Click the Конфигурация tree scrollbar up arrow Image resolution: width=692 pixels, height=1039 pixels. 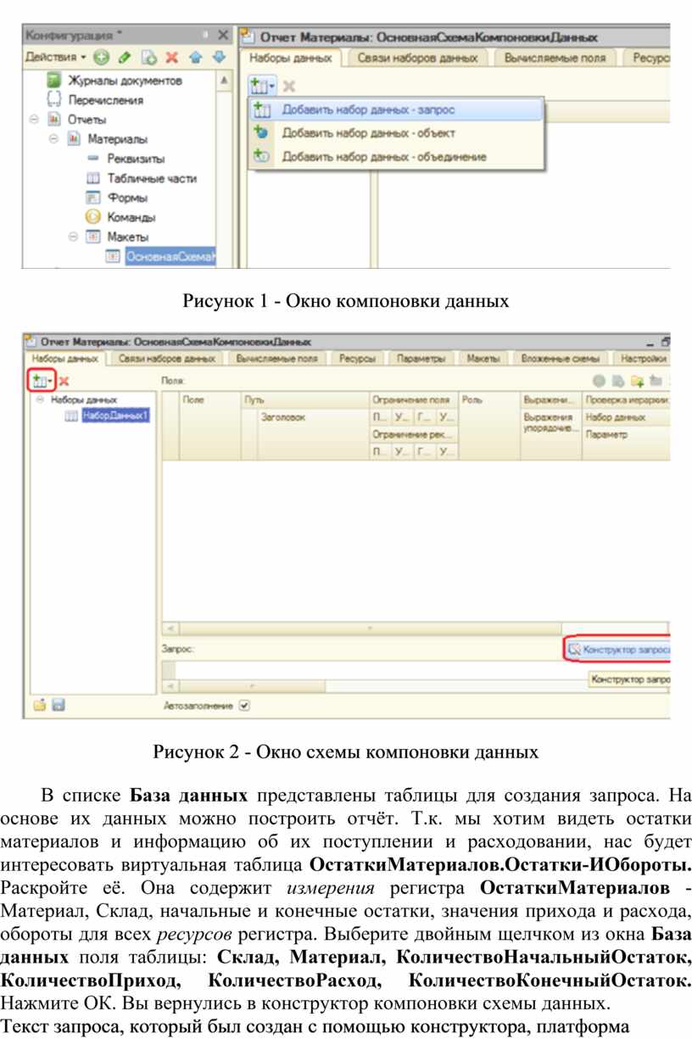tap(225, 81)
